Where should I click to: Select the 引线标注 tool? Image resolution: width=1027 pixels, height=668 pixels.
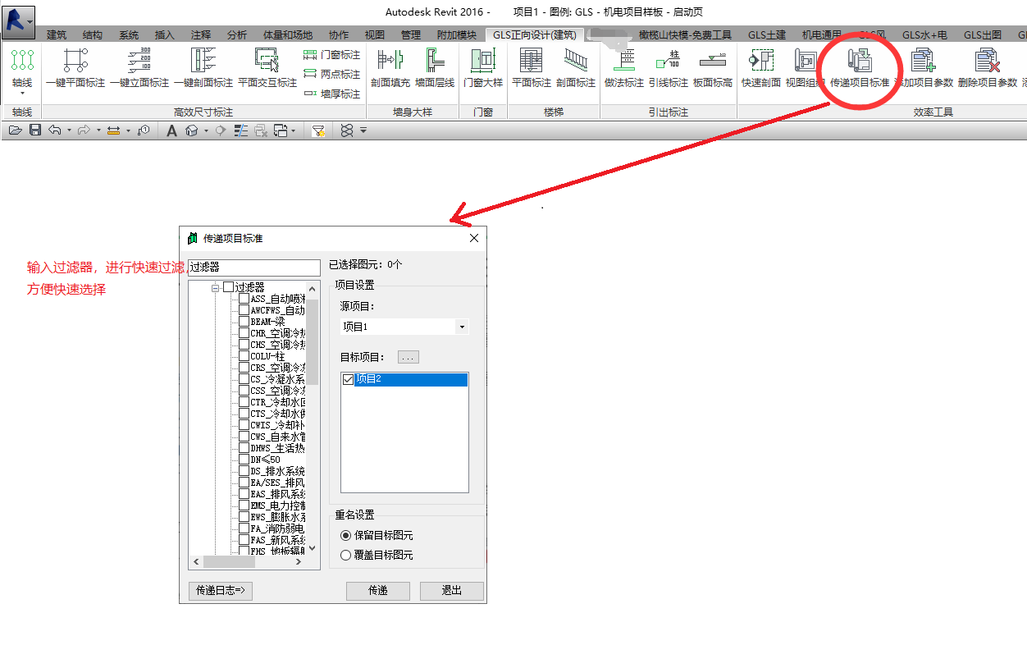669,68
